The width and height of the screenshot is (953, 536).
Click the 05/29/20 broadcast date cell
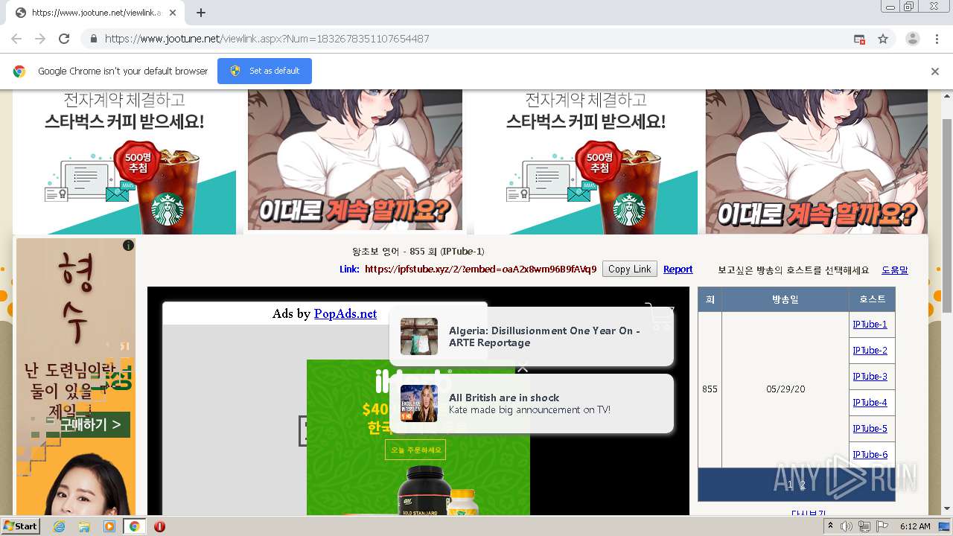tap(785, 389)
